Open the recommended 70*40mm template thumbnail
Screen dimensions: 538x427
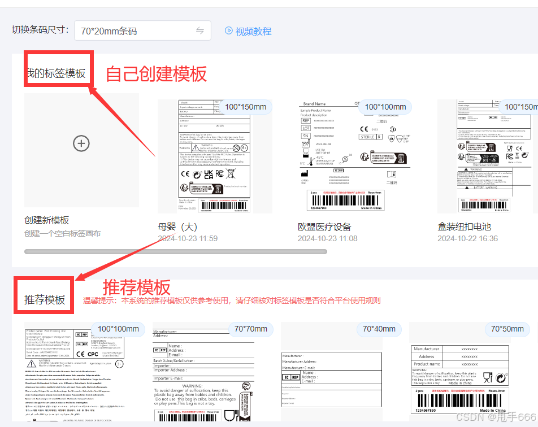[338, 372]
